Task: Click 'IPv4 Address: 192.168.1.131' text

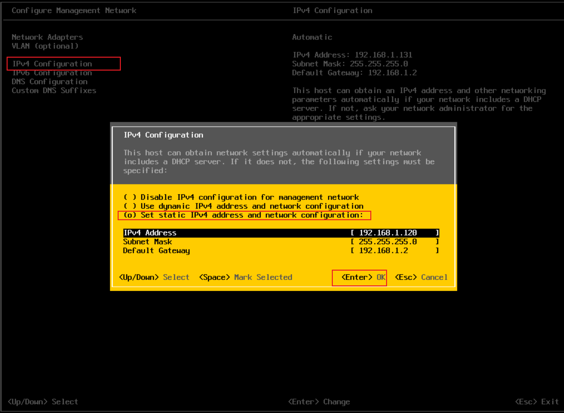Action: [x=352, y=55]
